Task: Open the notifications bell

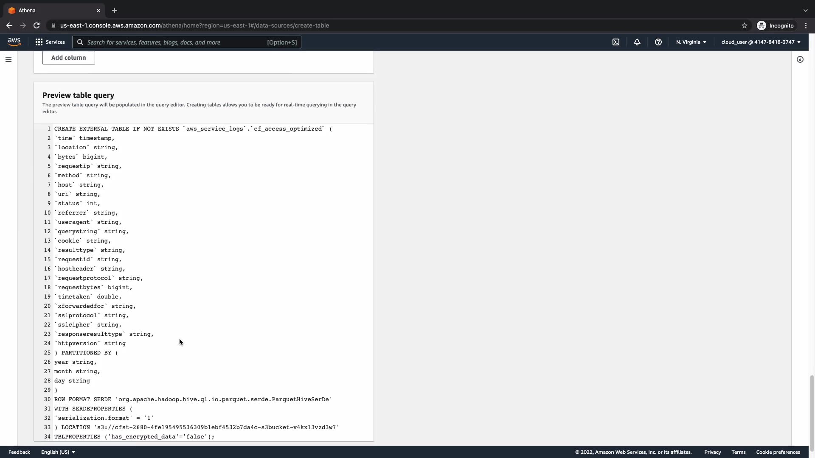Action: pyautogui.click(x=637, y=42)
